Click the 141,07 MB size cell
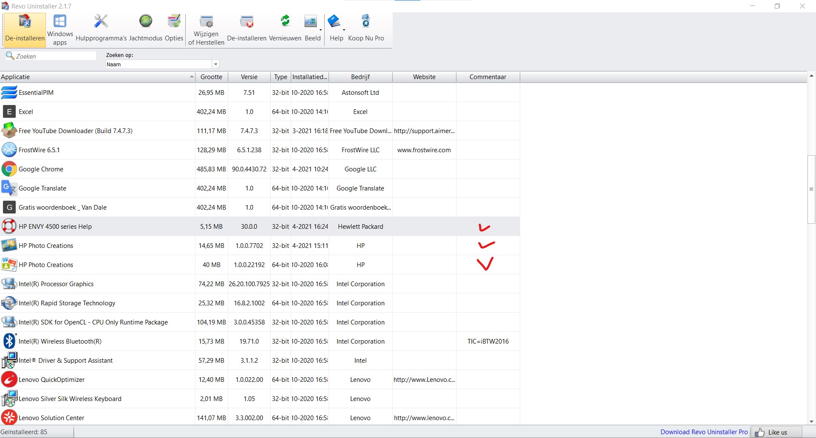 coord(212,418)
